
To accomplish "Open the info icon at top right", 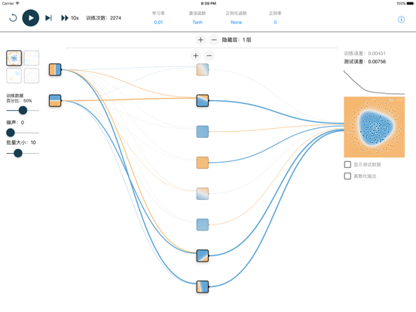I will (401, 20).
